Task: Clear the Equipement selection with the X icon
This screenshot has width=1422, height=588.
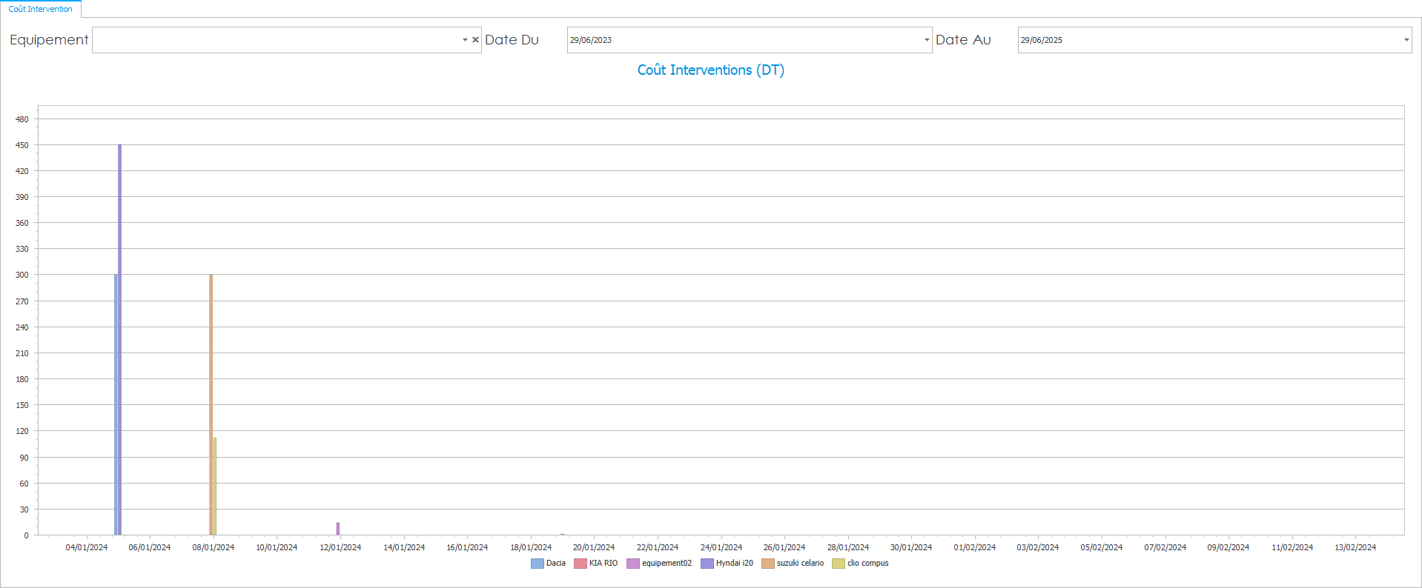Action: point(475,40)
